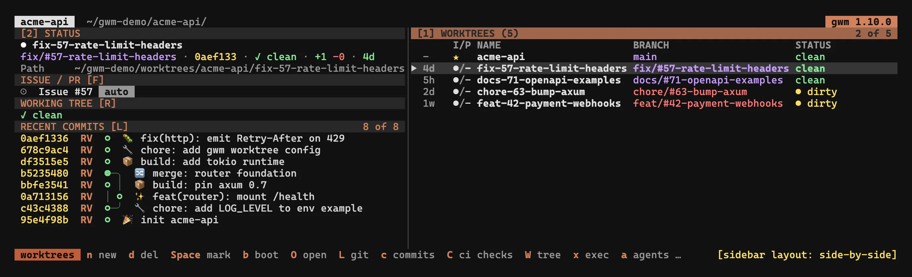Click the I/P marker on feat-42-payment-webhooks row
The width and height of the screenshot is (912, 277).
462,104
